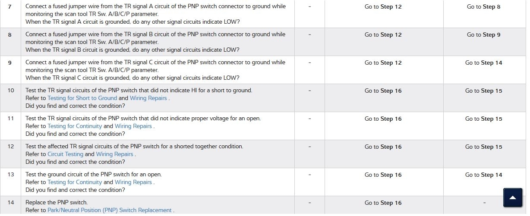Follow Wiring Repairs link in step 12
This screenshot has height=216, width=530.
114,154
